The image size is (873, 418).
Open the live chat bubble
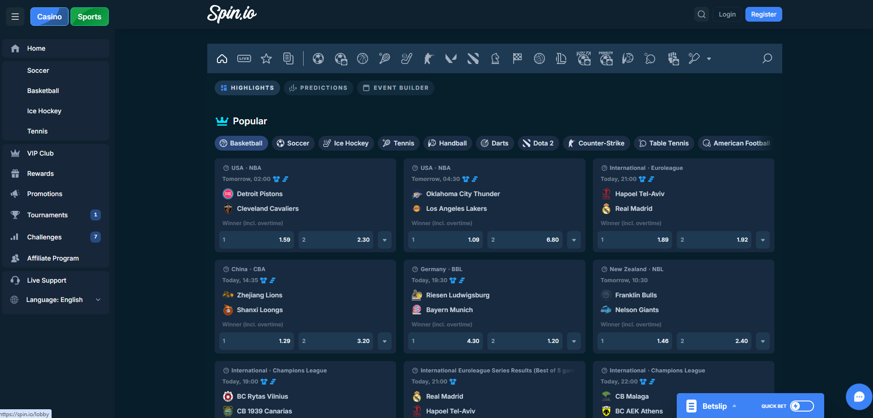pos(859,397)
